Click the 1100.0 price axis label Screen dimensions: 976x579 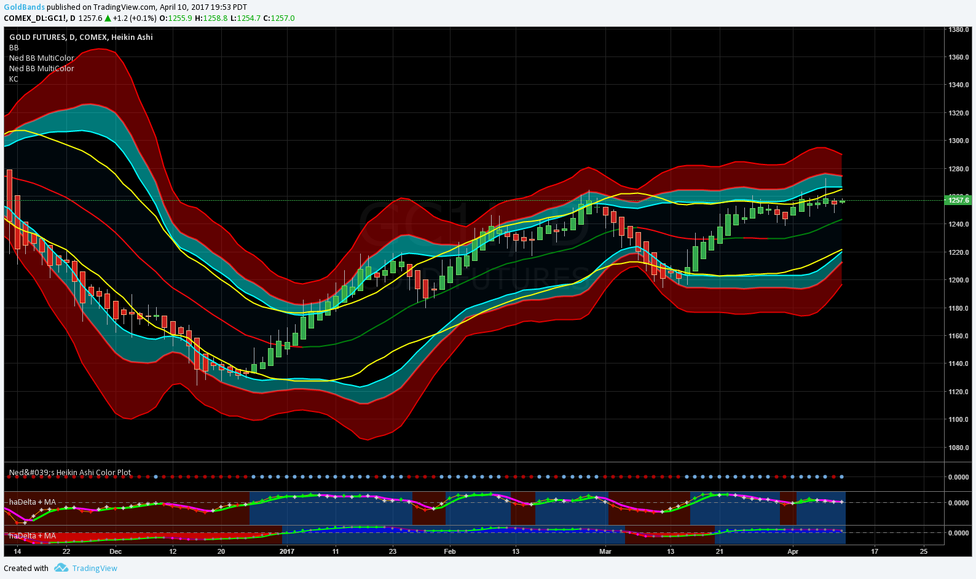coord(959,419)
